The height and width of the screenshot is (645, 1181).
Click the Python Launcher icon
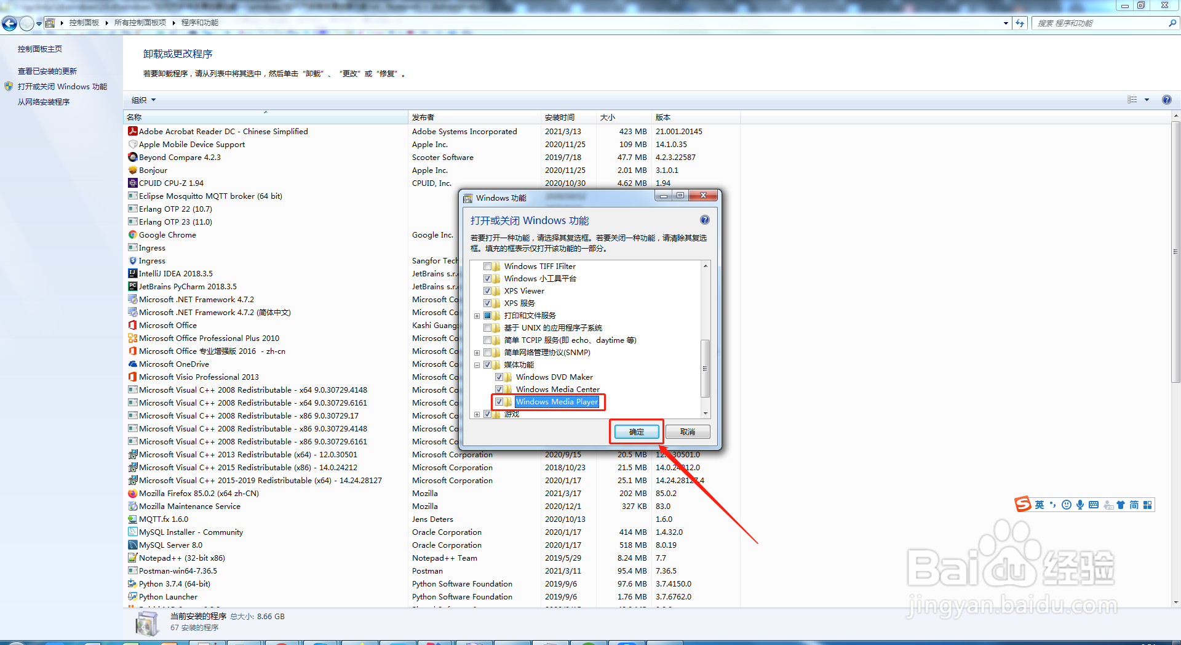pos(132,596)
